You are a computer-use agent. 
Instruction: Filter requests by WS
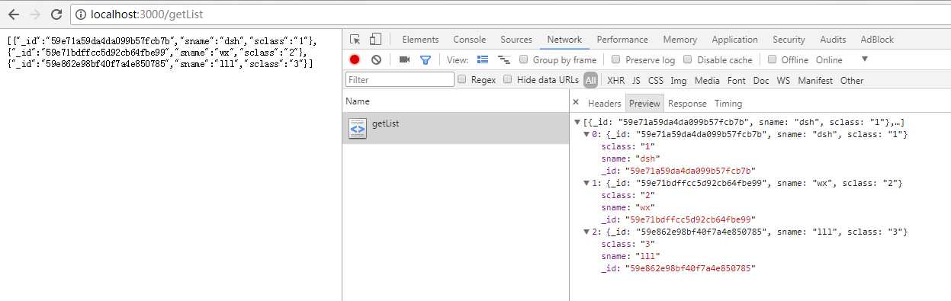pyautogui.click(x=783, y=80)
